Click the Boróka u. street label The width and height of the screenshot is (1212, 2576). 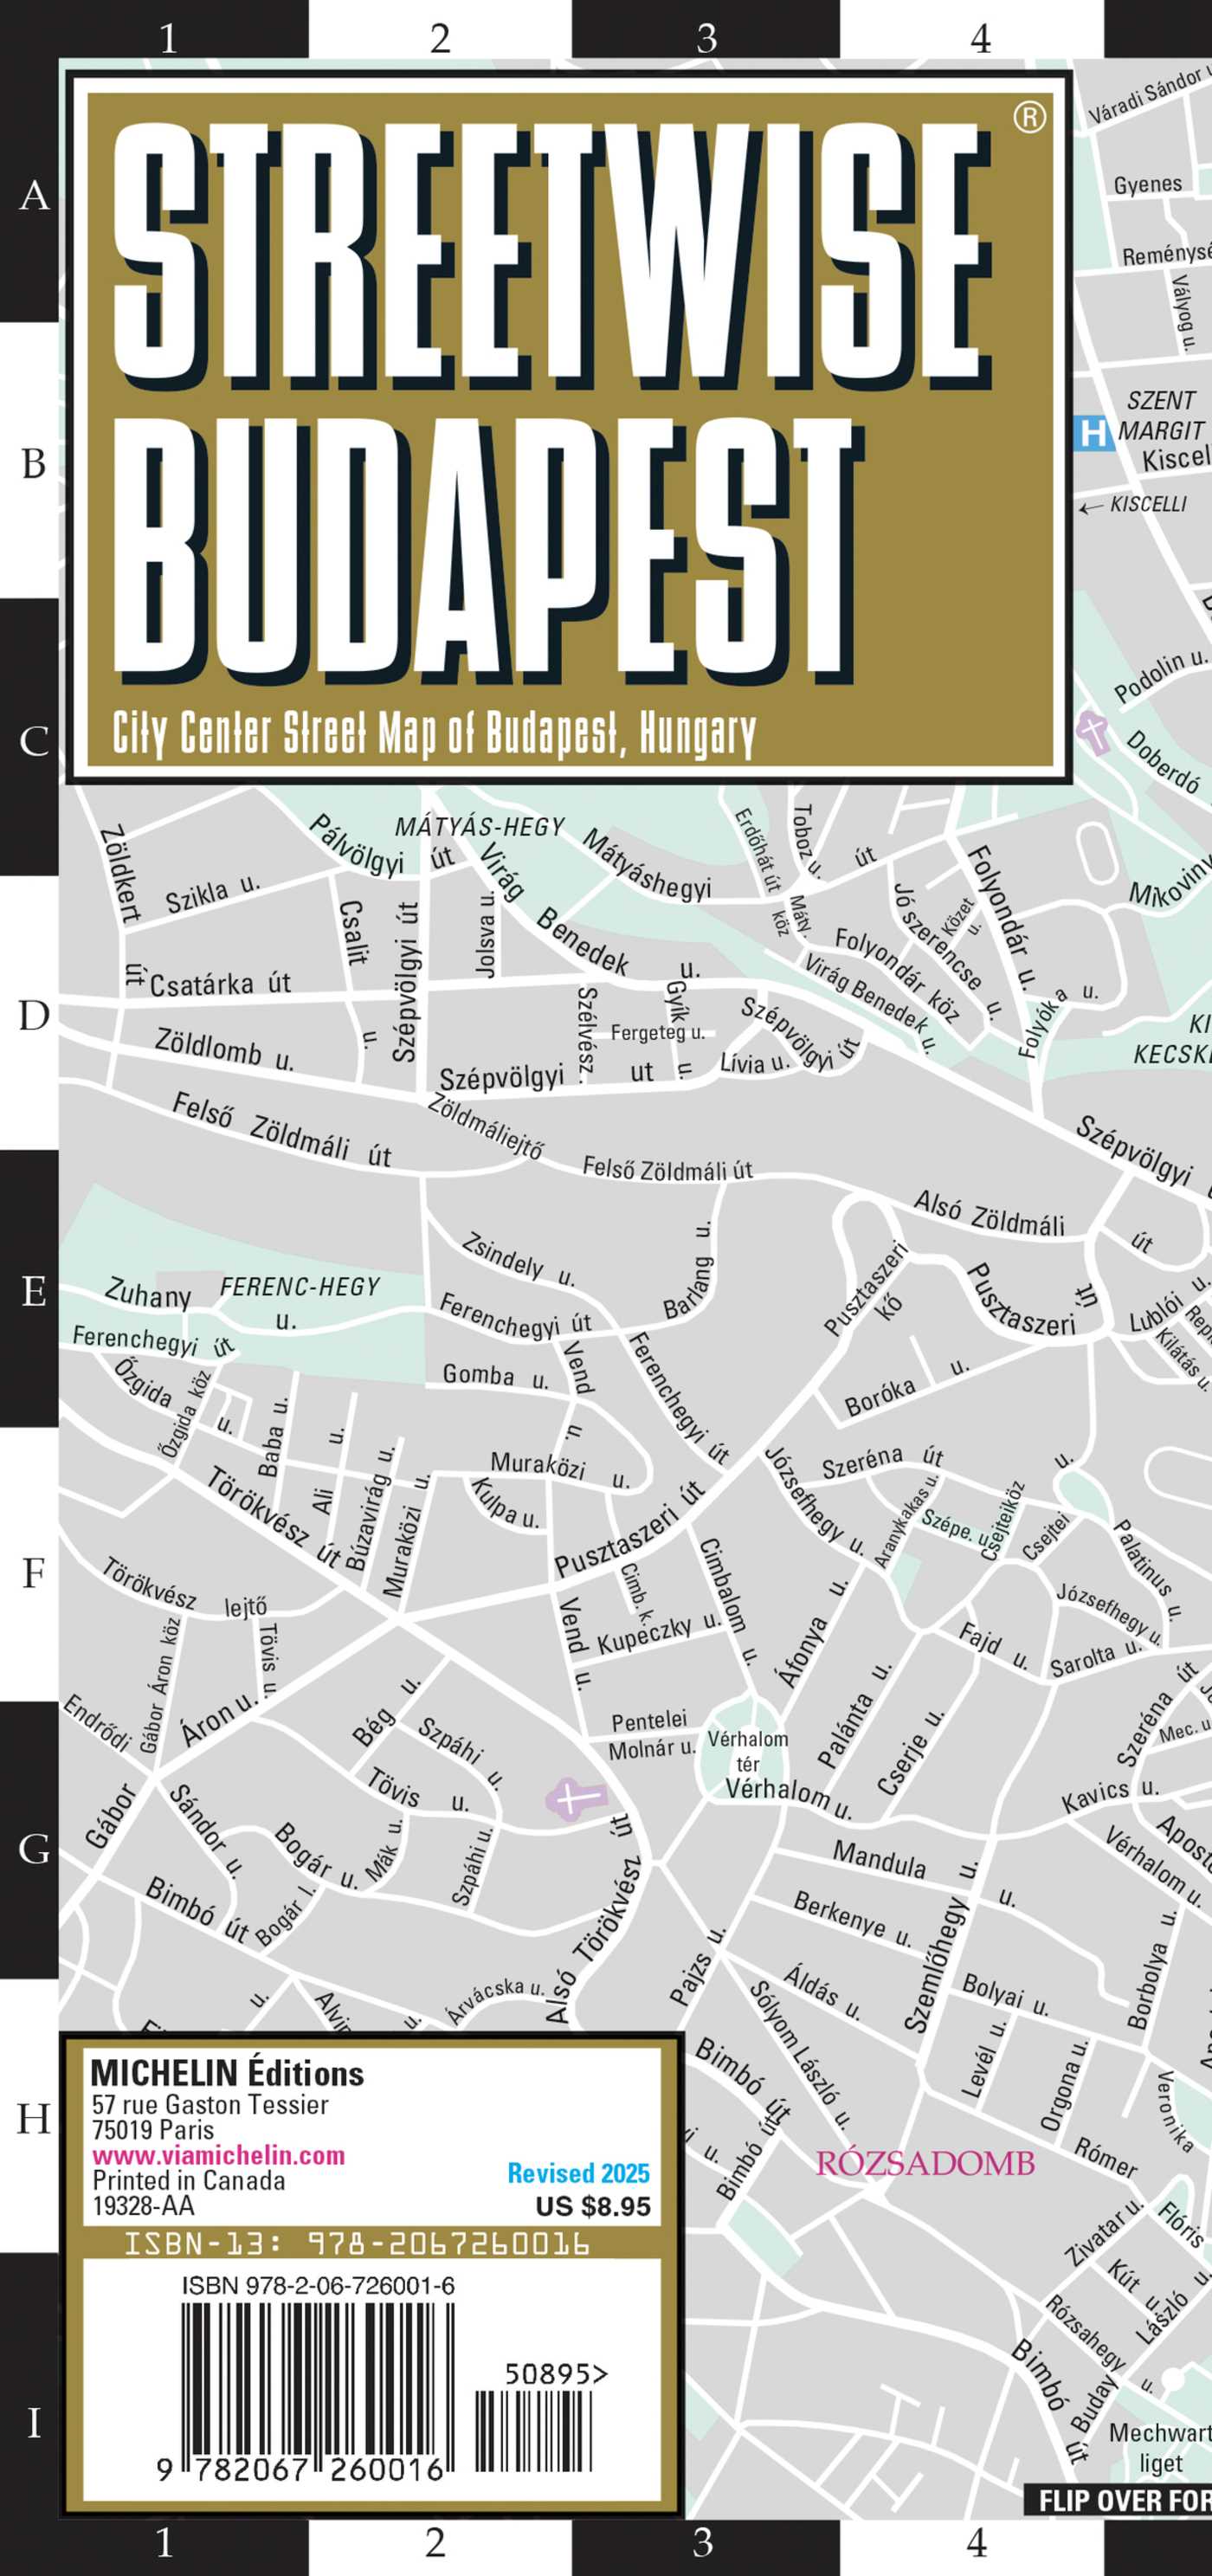[907, 1387]
